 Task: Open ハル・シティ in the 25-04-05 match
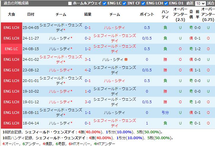click(x=114, y=28)
